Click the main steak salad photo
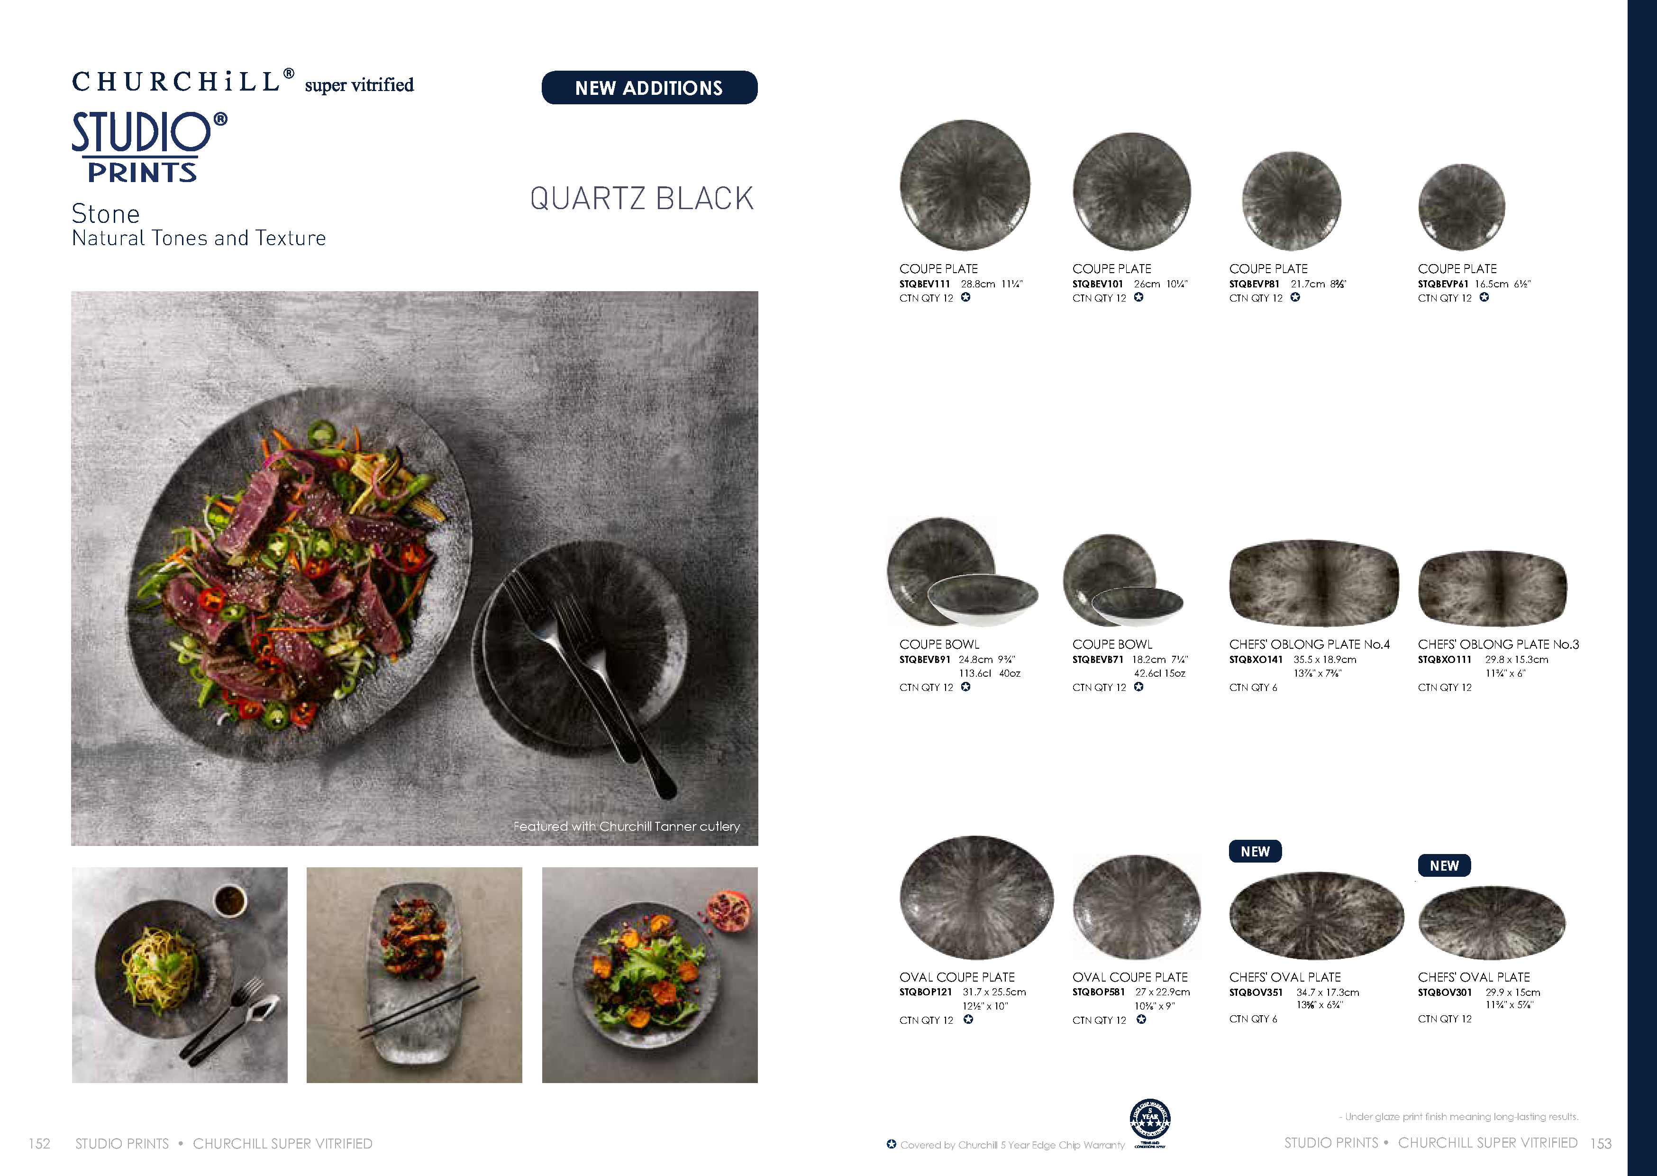The image size is (1657, 1176). pos(415,569)
